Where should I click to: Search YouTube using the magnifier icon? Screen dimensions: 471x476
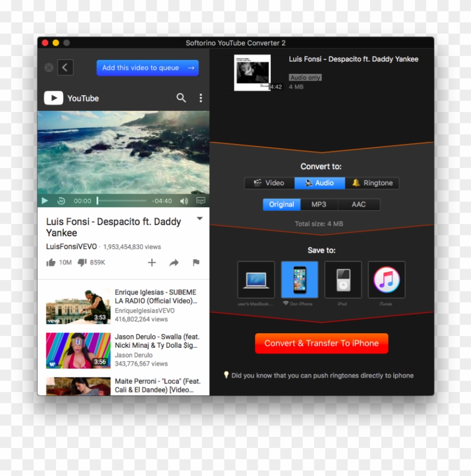181,98
